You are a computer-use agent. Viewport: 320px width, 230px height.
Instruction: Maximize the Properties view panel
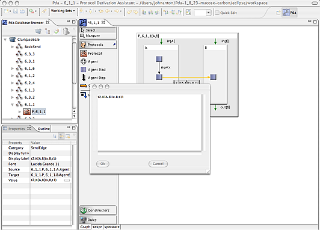[73, 128]
